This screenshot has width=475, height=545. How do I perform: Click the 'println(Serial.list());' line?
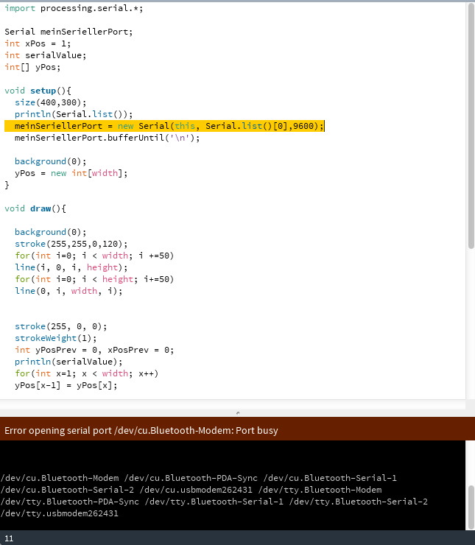74,114
